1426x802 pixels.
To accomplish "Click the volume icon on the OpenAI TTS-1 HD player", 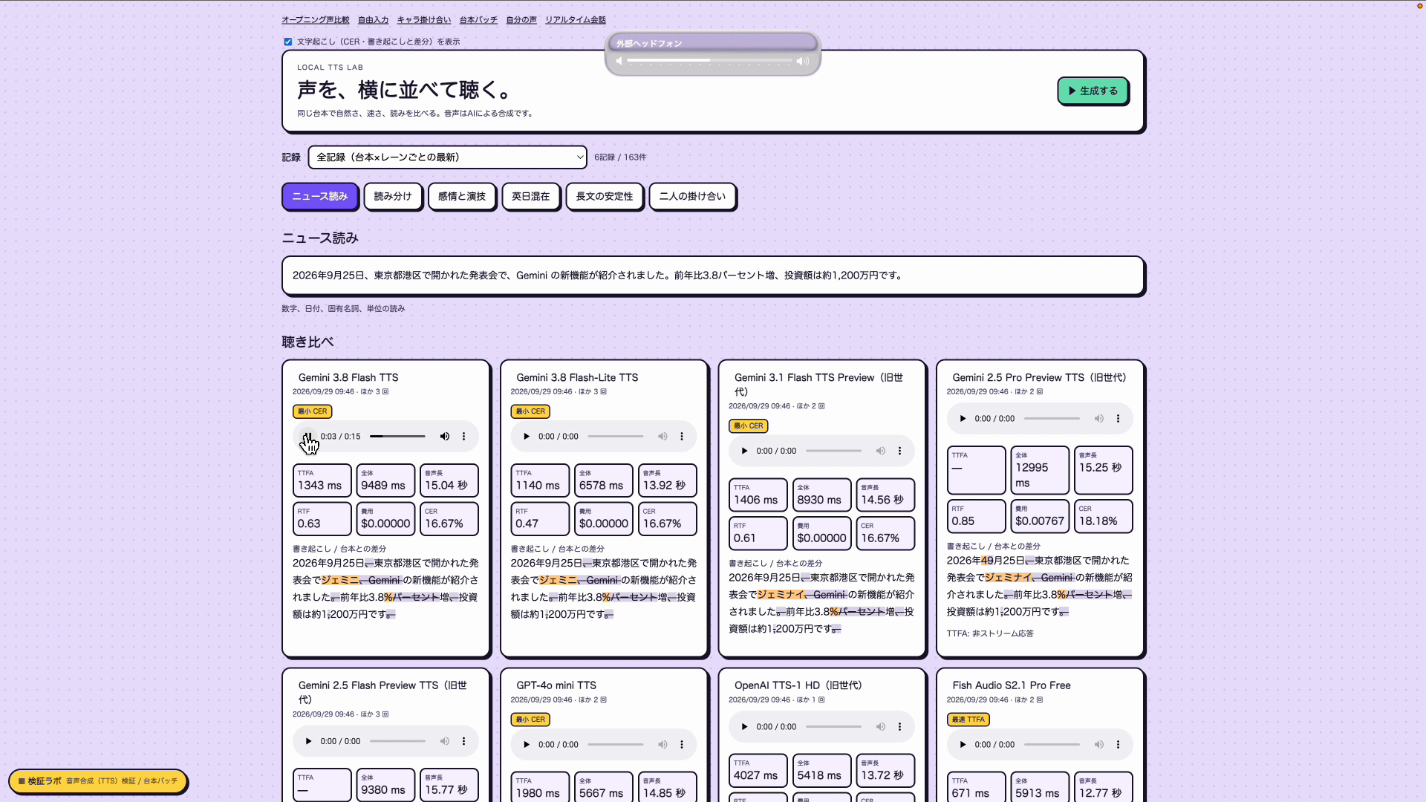I will click(x=880, y=727).
